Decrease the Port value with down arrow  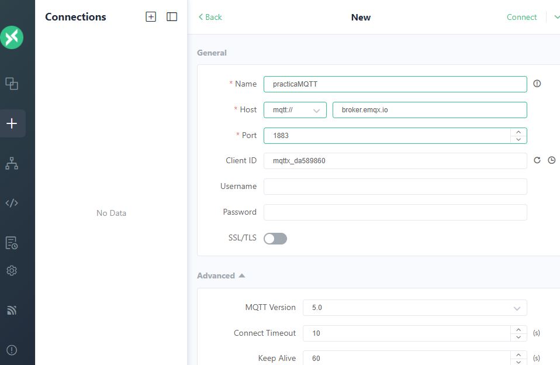pos(518,139)
